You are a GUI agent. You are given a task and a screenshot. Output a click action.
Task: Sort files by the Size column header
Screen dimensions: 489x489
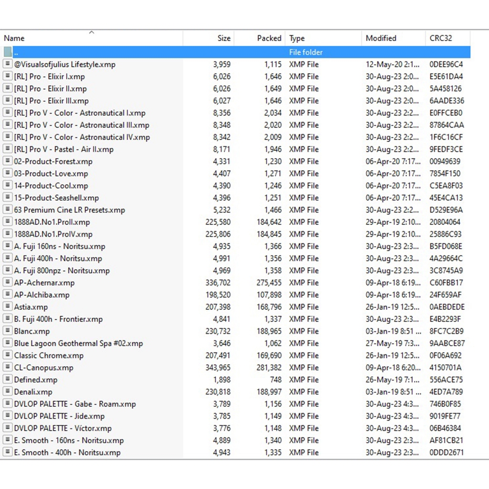tap(223, 38)
